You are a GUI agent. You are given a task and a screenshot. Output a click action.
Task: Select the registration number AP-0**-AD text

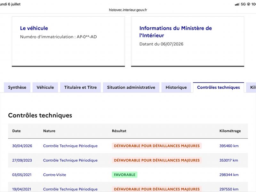87,37
